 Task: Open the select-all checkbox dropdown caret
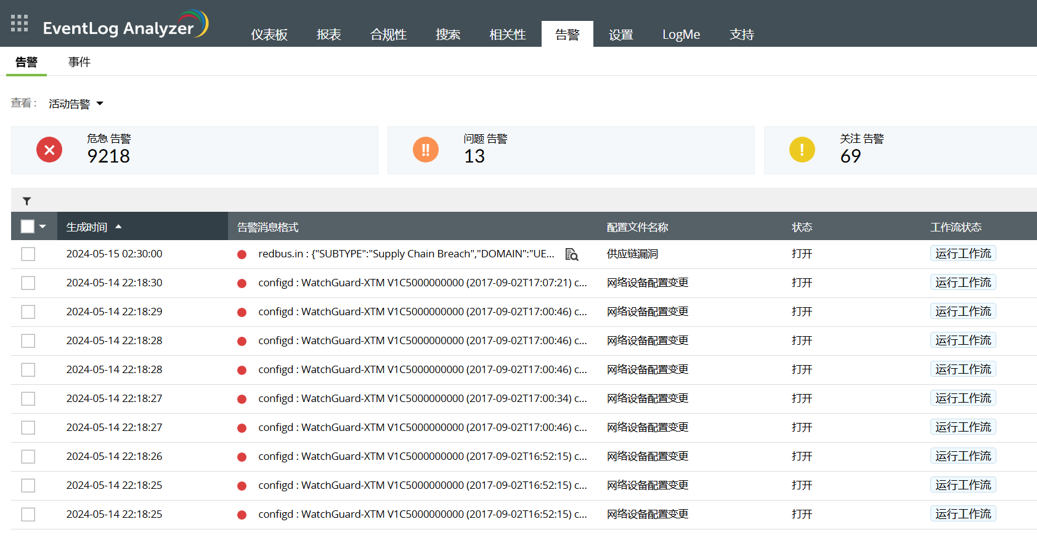tap(43, 227)
